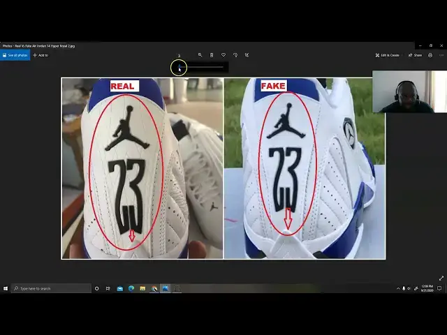The width and height of the screenshot is (447, 335).
Task: Click the network tray icon
Action: pos(416,288)
